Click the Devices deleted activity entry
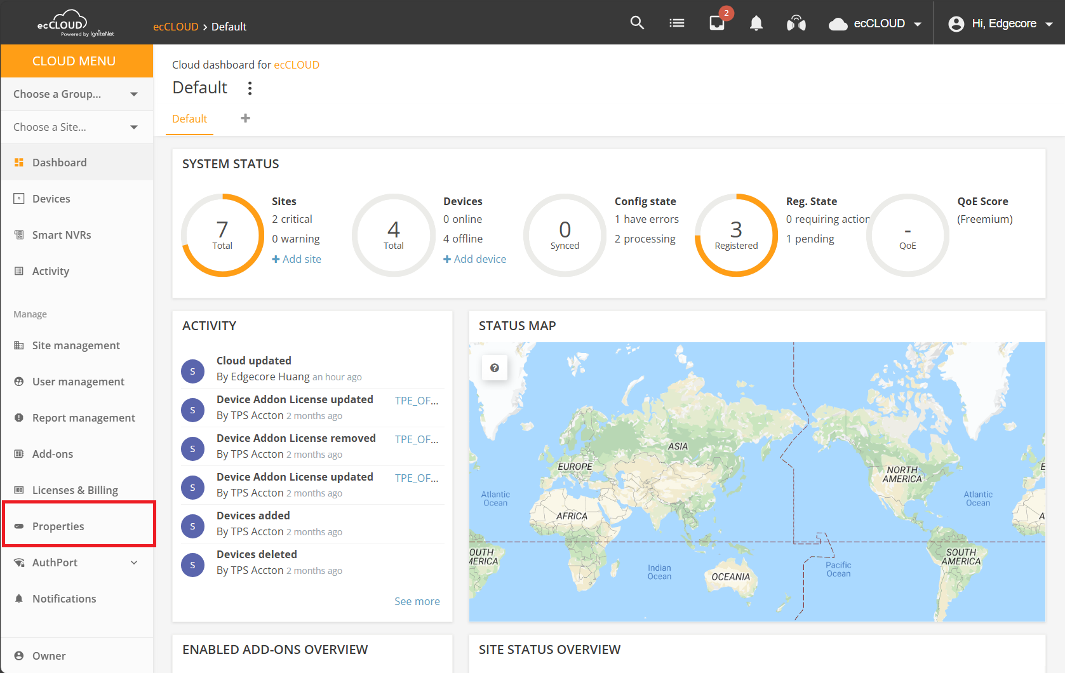 click(x=312, y=563)
